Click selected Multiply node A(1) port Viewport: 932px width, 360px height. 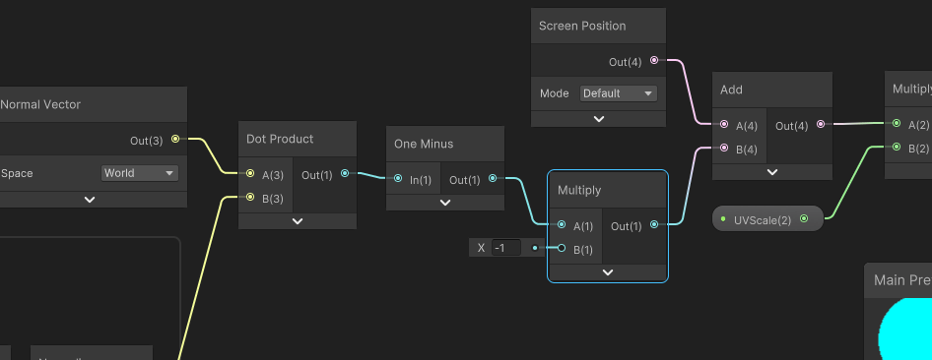pyautogui.click(x=562, y=225)
